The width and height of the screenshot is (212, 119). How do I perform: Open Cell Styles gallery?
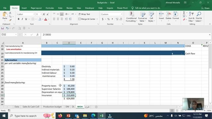pyautogui.click(x=151, y=17)
